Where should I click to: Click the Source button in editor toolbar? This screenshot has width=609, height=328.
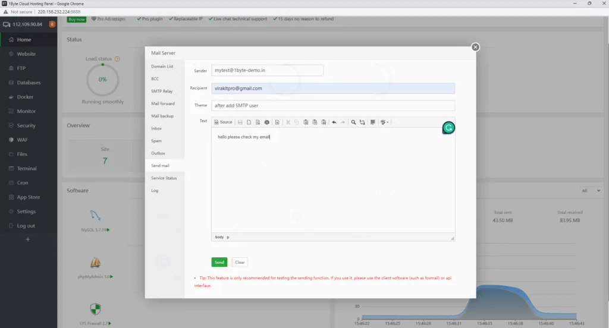tap(223, 122)
